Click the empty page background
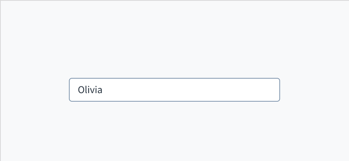Screen dimensions: 349x161 [x=174, y=37]
